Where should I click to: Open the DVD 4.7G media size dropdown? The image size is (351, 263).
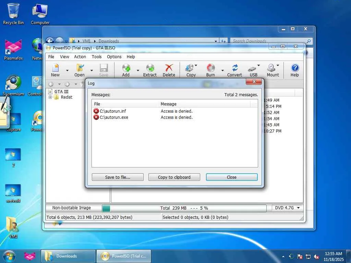287,208
